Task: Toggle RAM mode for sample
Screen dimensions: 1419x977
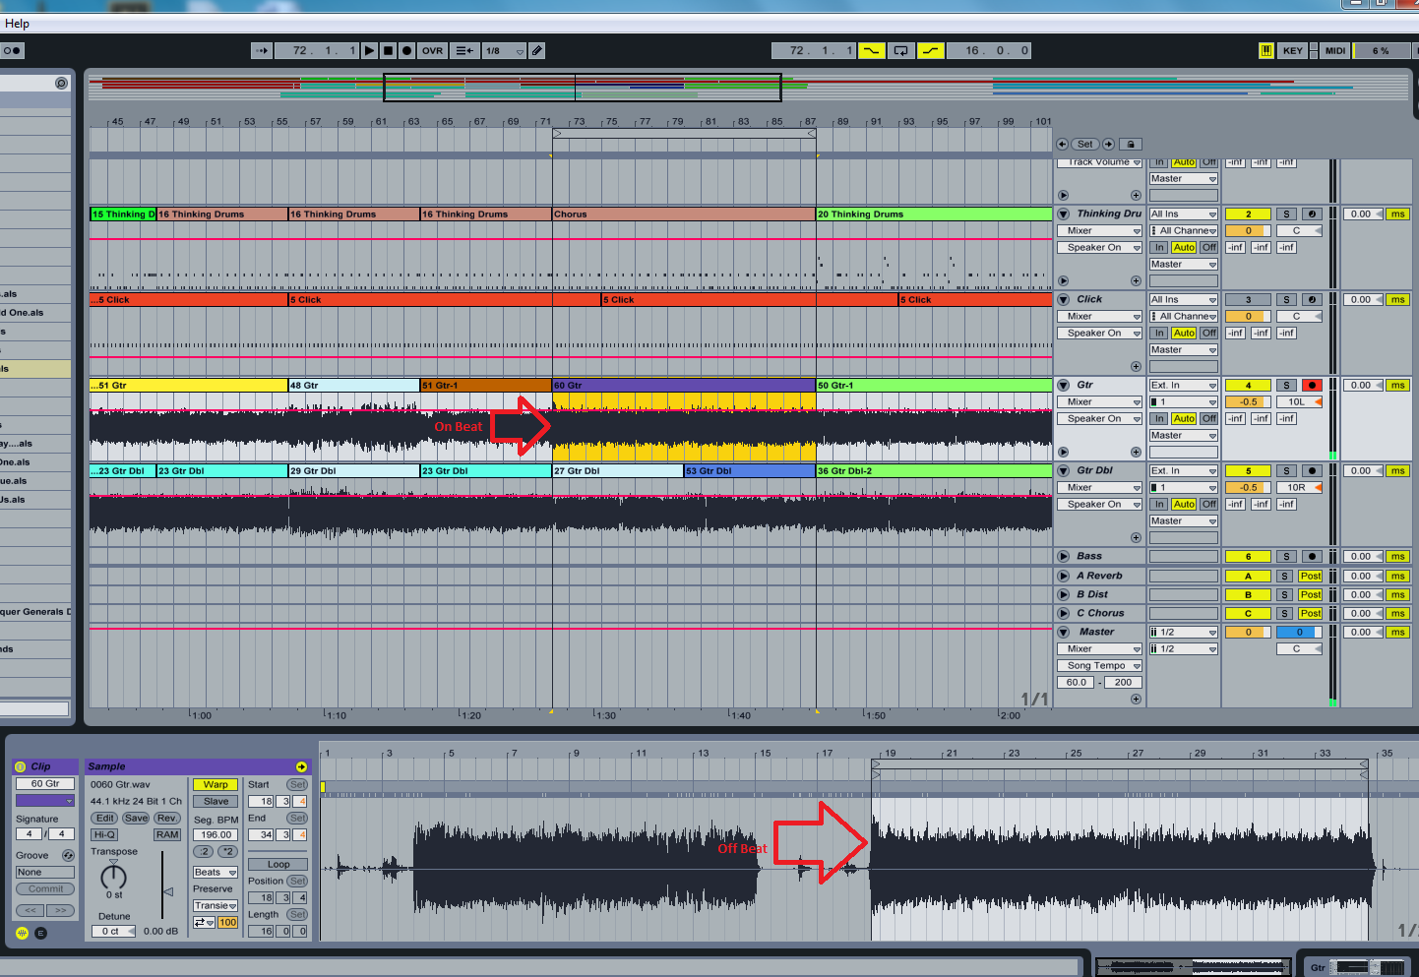Action: coord(167,834)
